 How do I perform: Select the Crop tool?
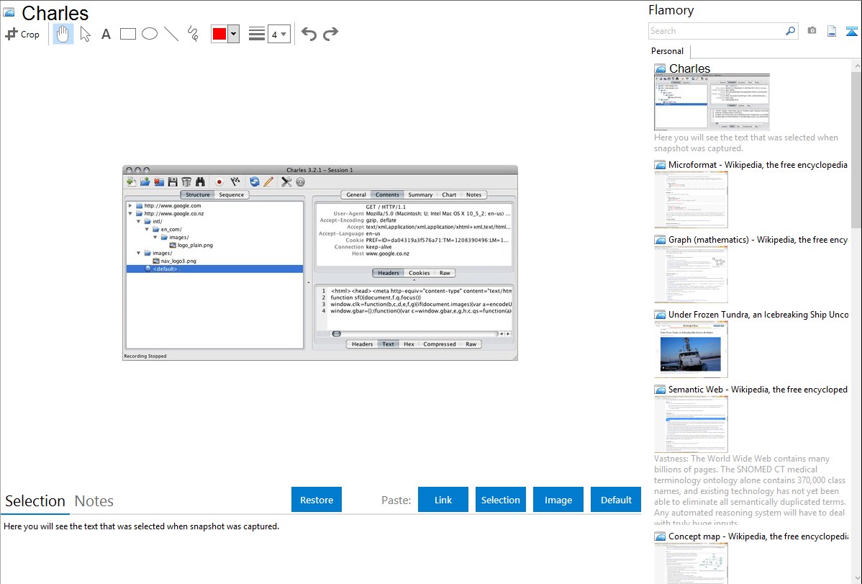(x=22, y=34)
